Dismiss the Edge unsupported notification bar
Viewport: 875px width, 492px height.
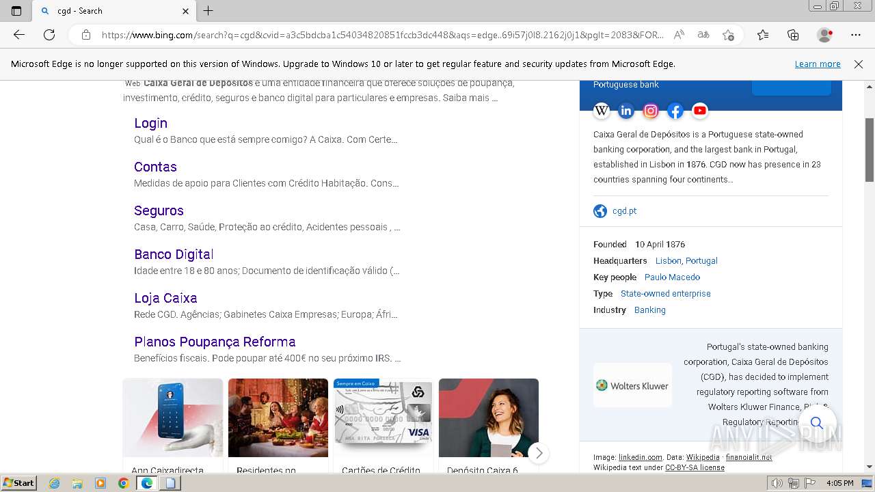point(859,64)
